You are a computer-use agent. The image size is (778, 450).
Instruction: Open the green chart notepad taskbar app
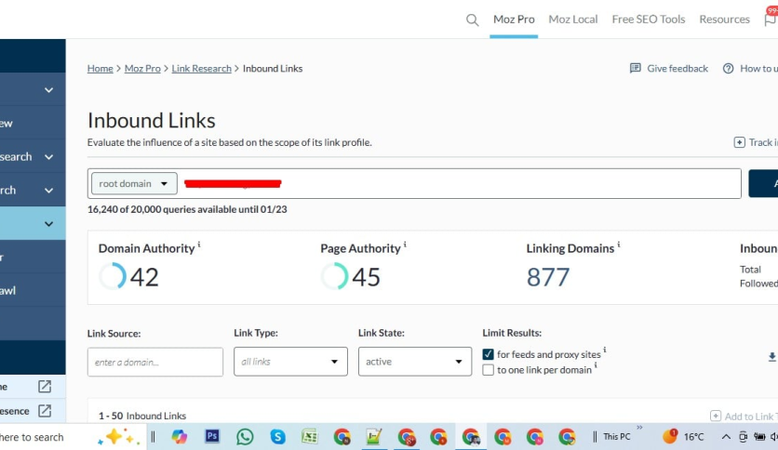373,437
